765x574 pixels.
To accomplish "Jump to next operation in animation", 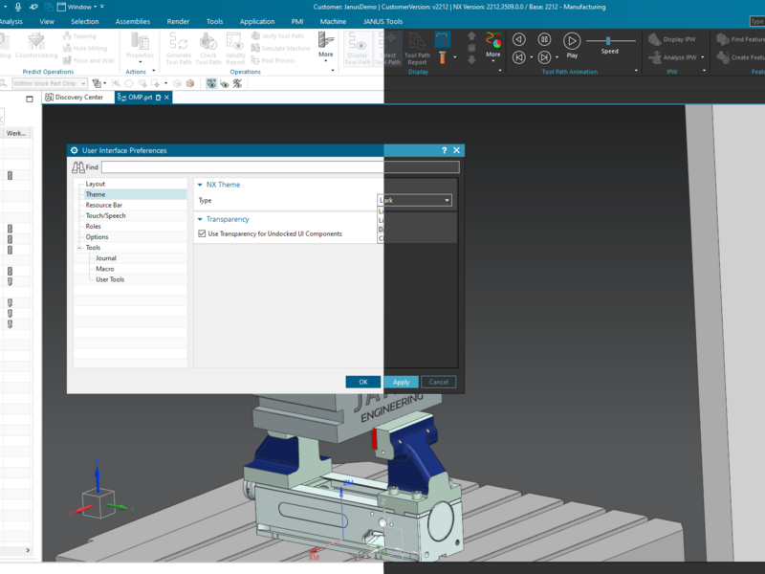I will click(x=544, y=57).
